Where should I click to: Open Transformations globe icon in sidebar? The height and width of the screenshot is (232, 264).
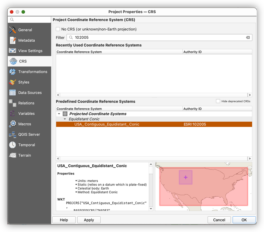13,72
